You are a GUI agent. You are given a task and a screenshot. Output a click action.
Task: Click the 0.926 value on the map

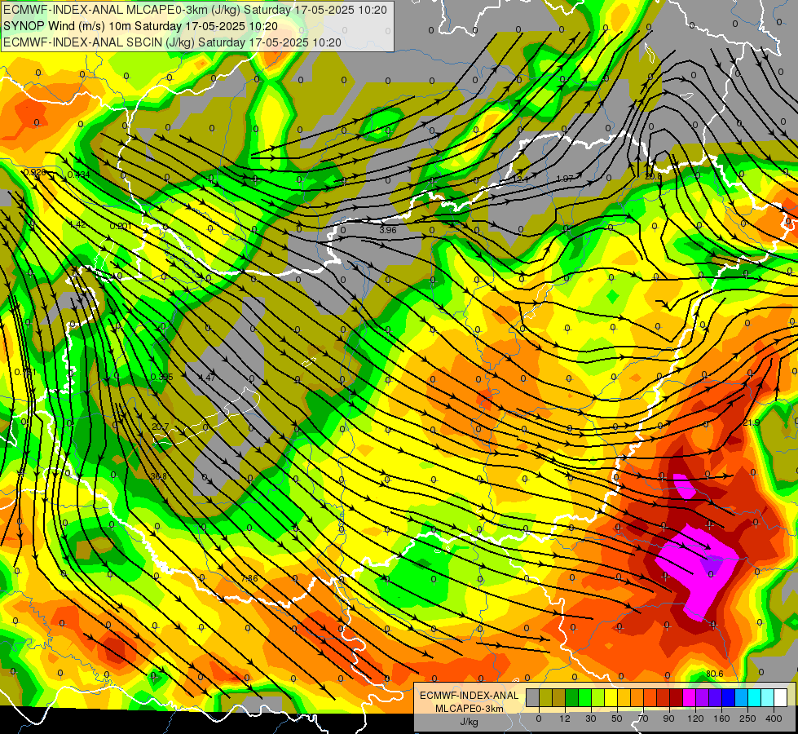(35, 172)
